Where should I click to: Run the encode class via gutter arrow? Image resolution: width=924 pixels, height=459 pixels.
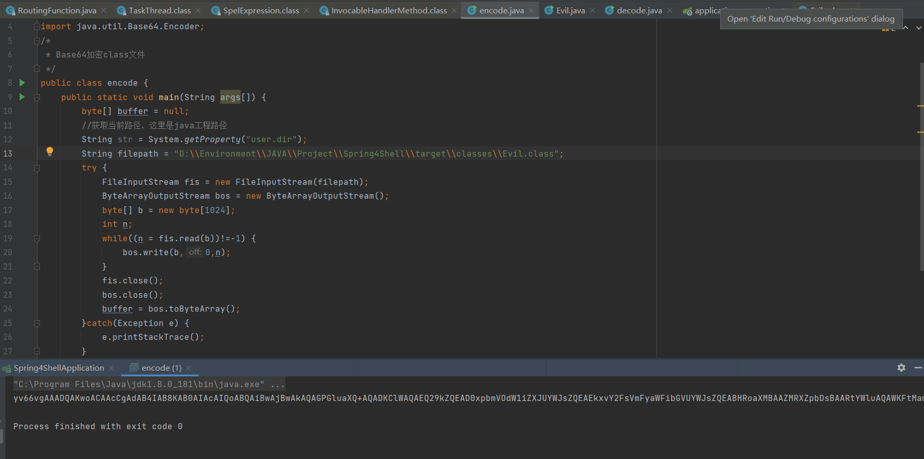[22, 83]
